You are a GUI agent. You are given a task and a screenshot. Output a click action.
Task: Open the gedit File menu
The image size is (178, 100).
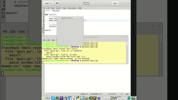[44, 8]
